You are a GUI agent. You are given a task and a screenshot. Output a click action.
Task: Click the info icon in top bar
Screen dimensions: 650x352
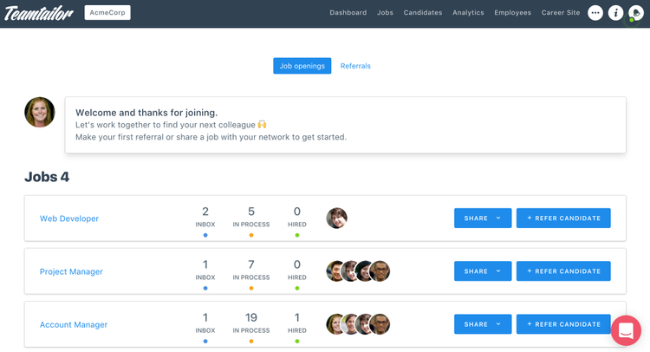coord(615,13)
